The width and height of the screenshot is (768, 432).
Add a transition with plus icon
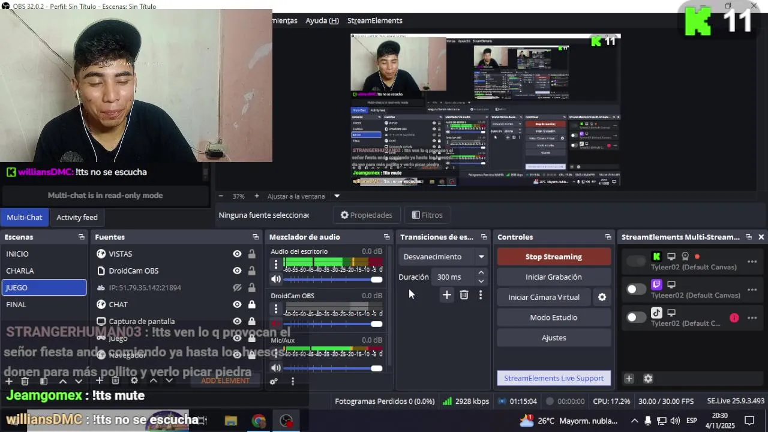tap(446, 295)
